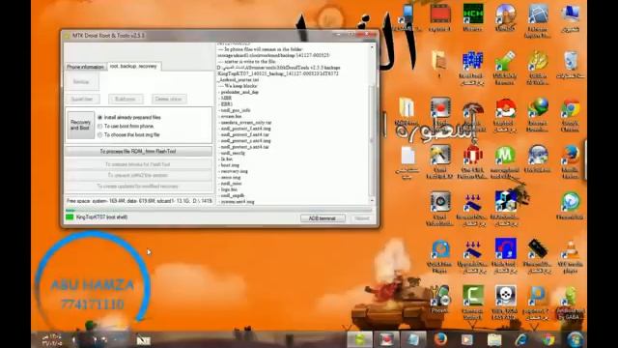Open the Internet Download Manager desktop shortcut
This screenshot has height=348, width=618.
pos(538,115)
